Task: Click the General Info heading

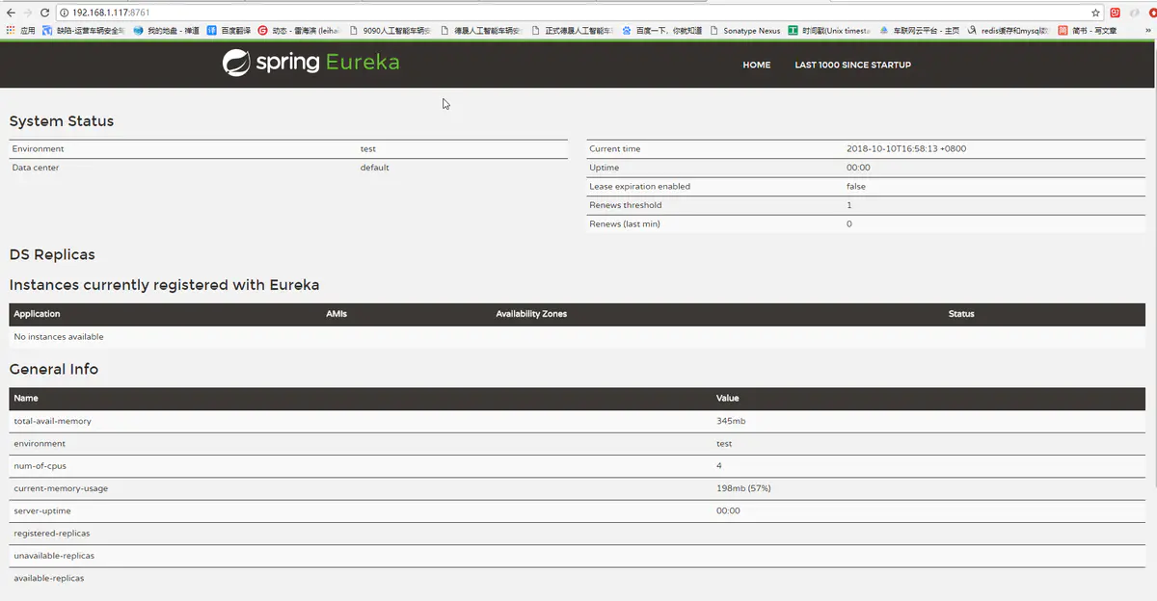Action: (54, 369)
